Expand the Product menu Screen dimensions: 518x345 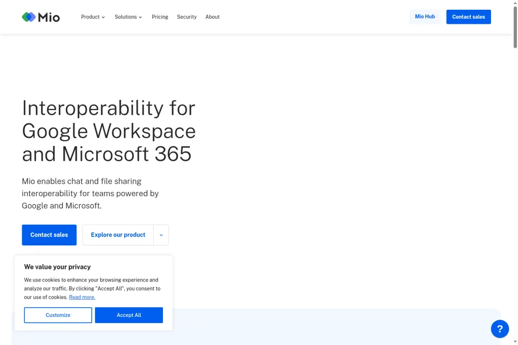click(x=93, y=17)
